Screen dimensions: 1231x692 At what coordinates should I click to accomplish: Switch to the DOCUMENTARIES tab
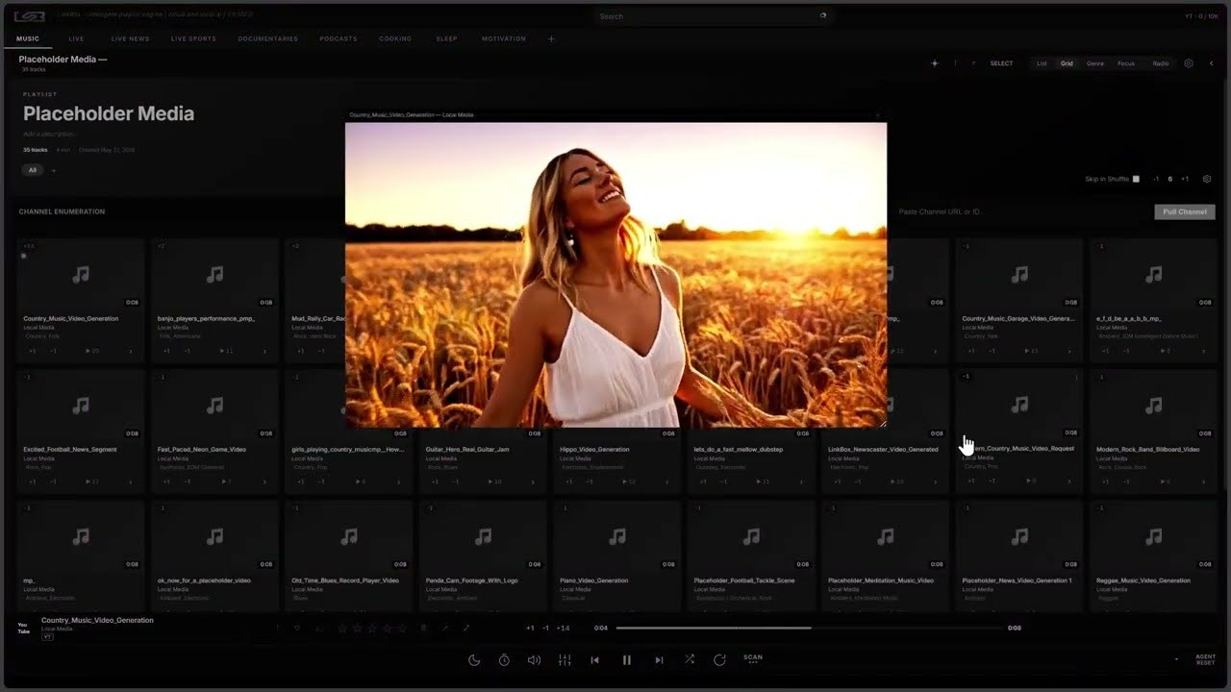click(268, 39)
